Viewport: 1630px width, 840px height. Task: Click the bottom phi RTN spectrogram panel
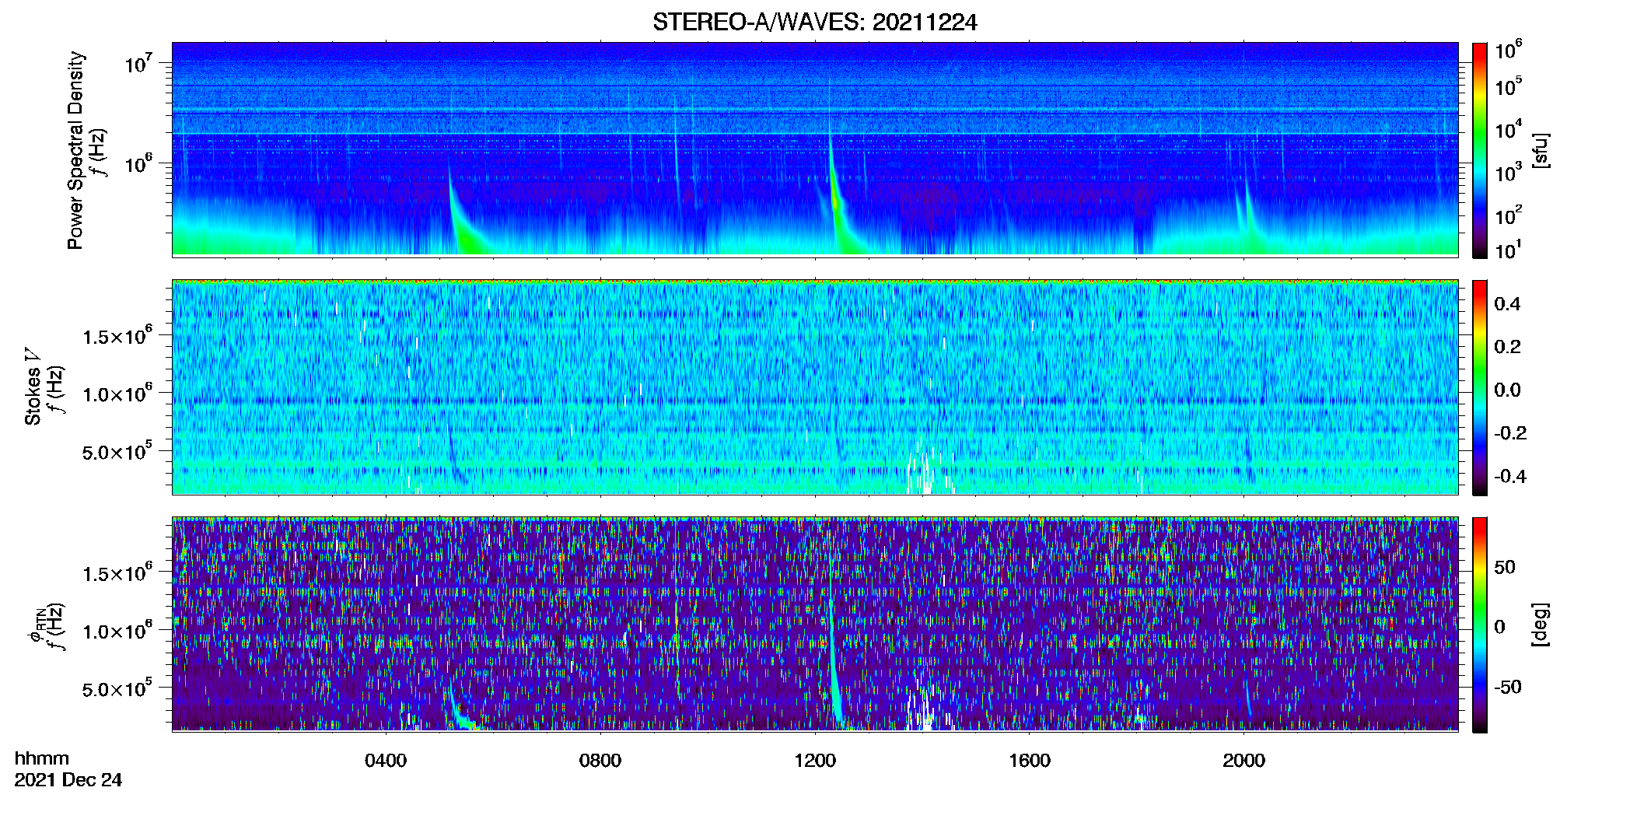815,625
